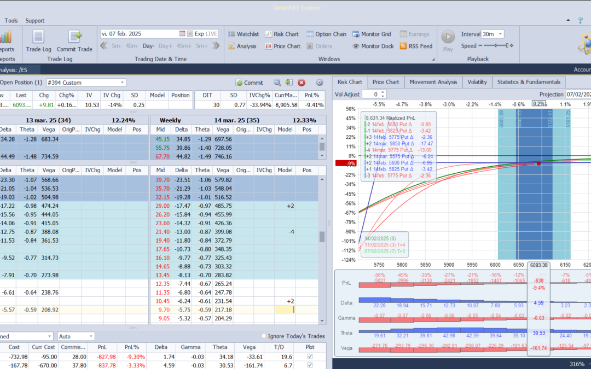
Task: Click the Projection date field
Action: 578,95
